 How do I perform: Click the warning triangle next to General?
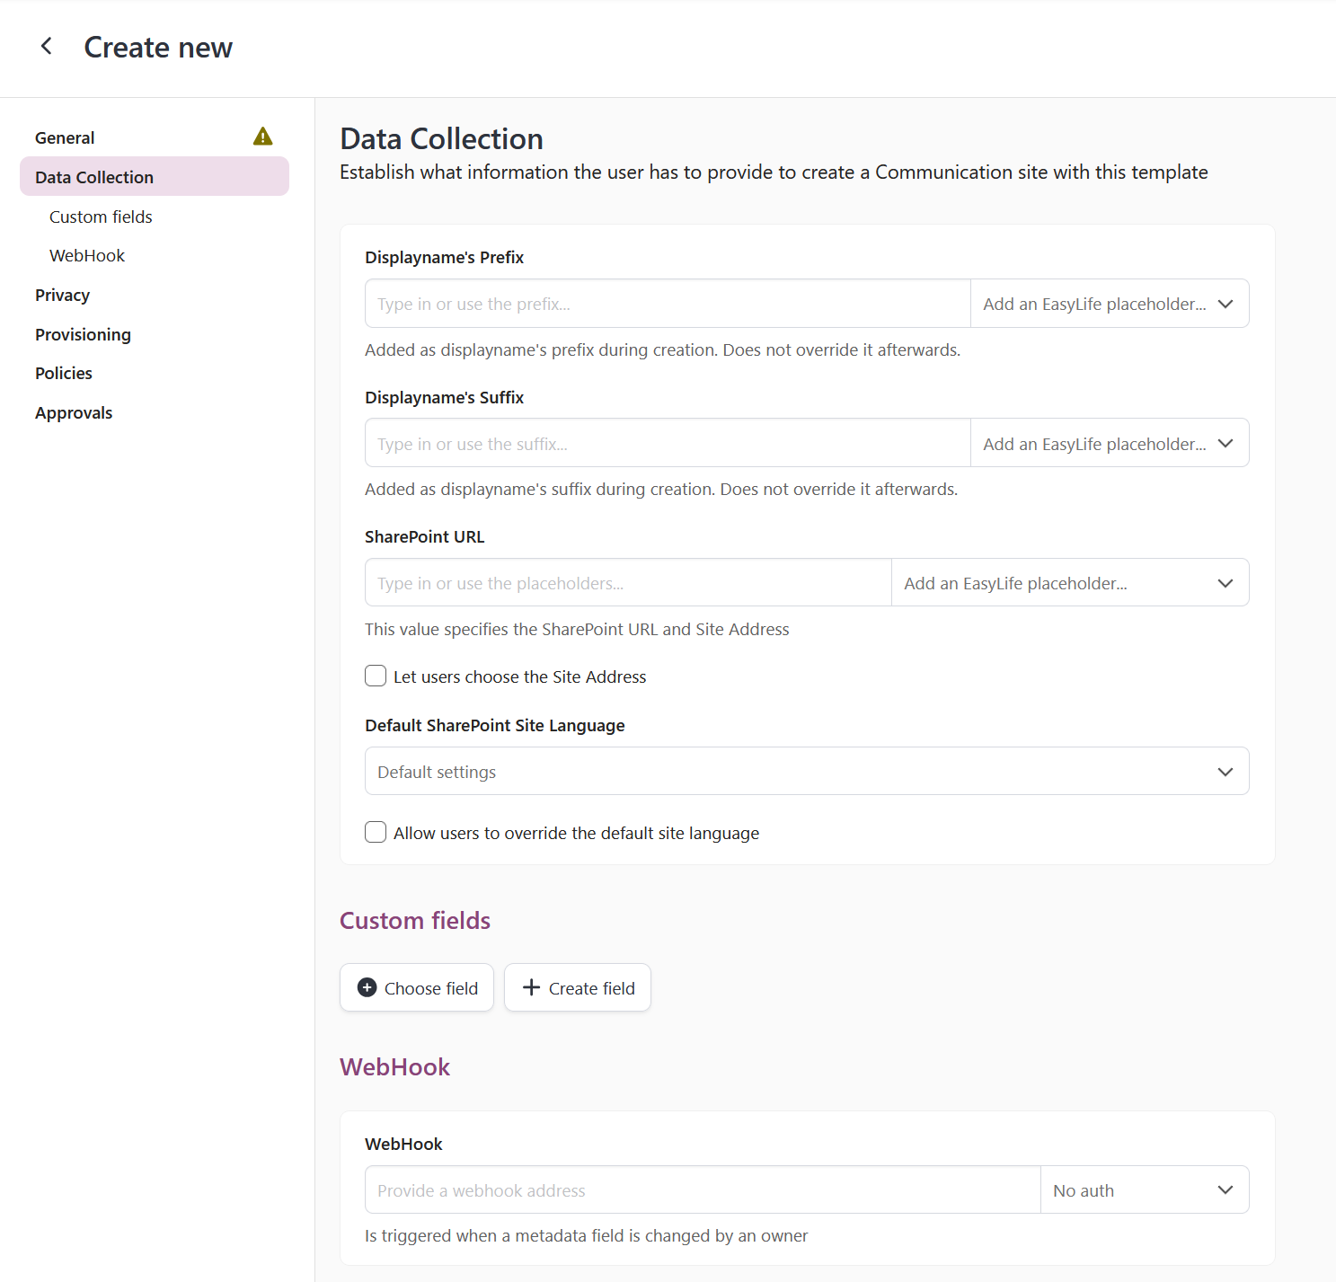[x=262, y=136]
